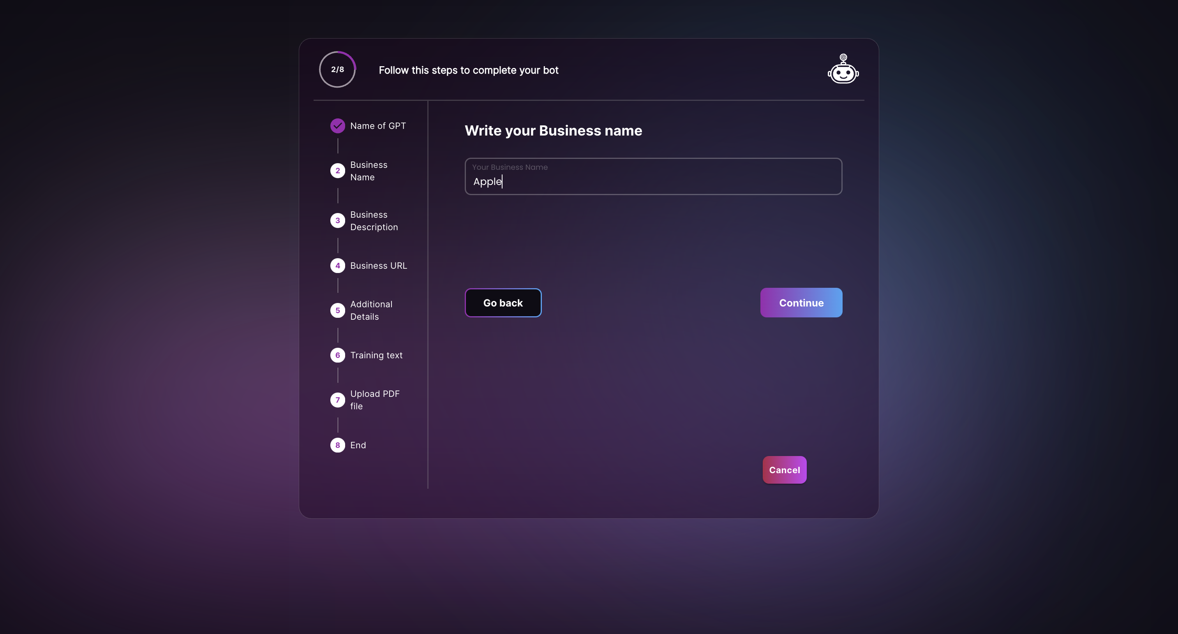
Task: Open the Business Description step label
Action: coord(374,221)
